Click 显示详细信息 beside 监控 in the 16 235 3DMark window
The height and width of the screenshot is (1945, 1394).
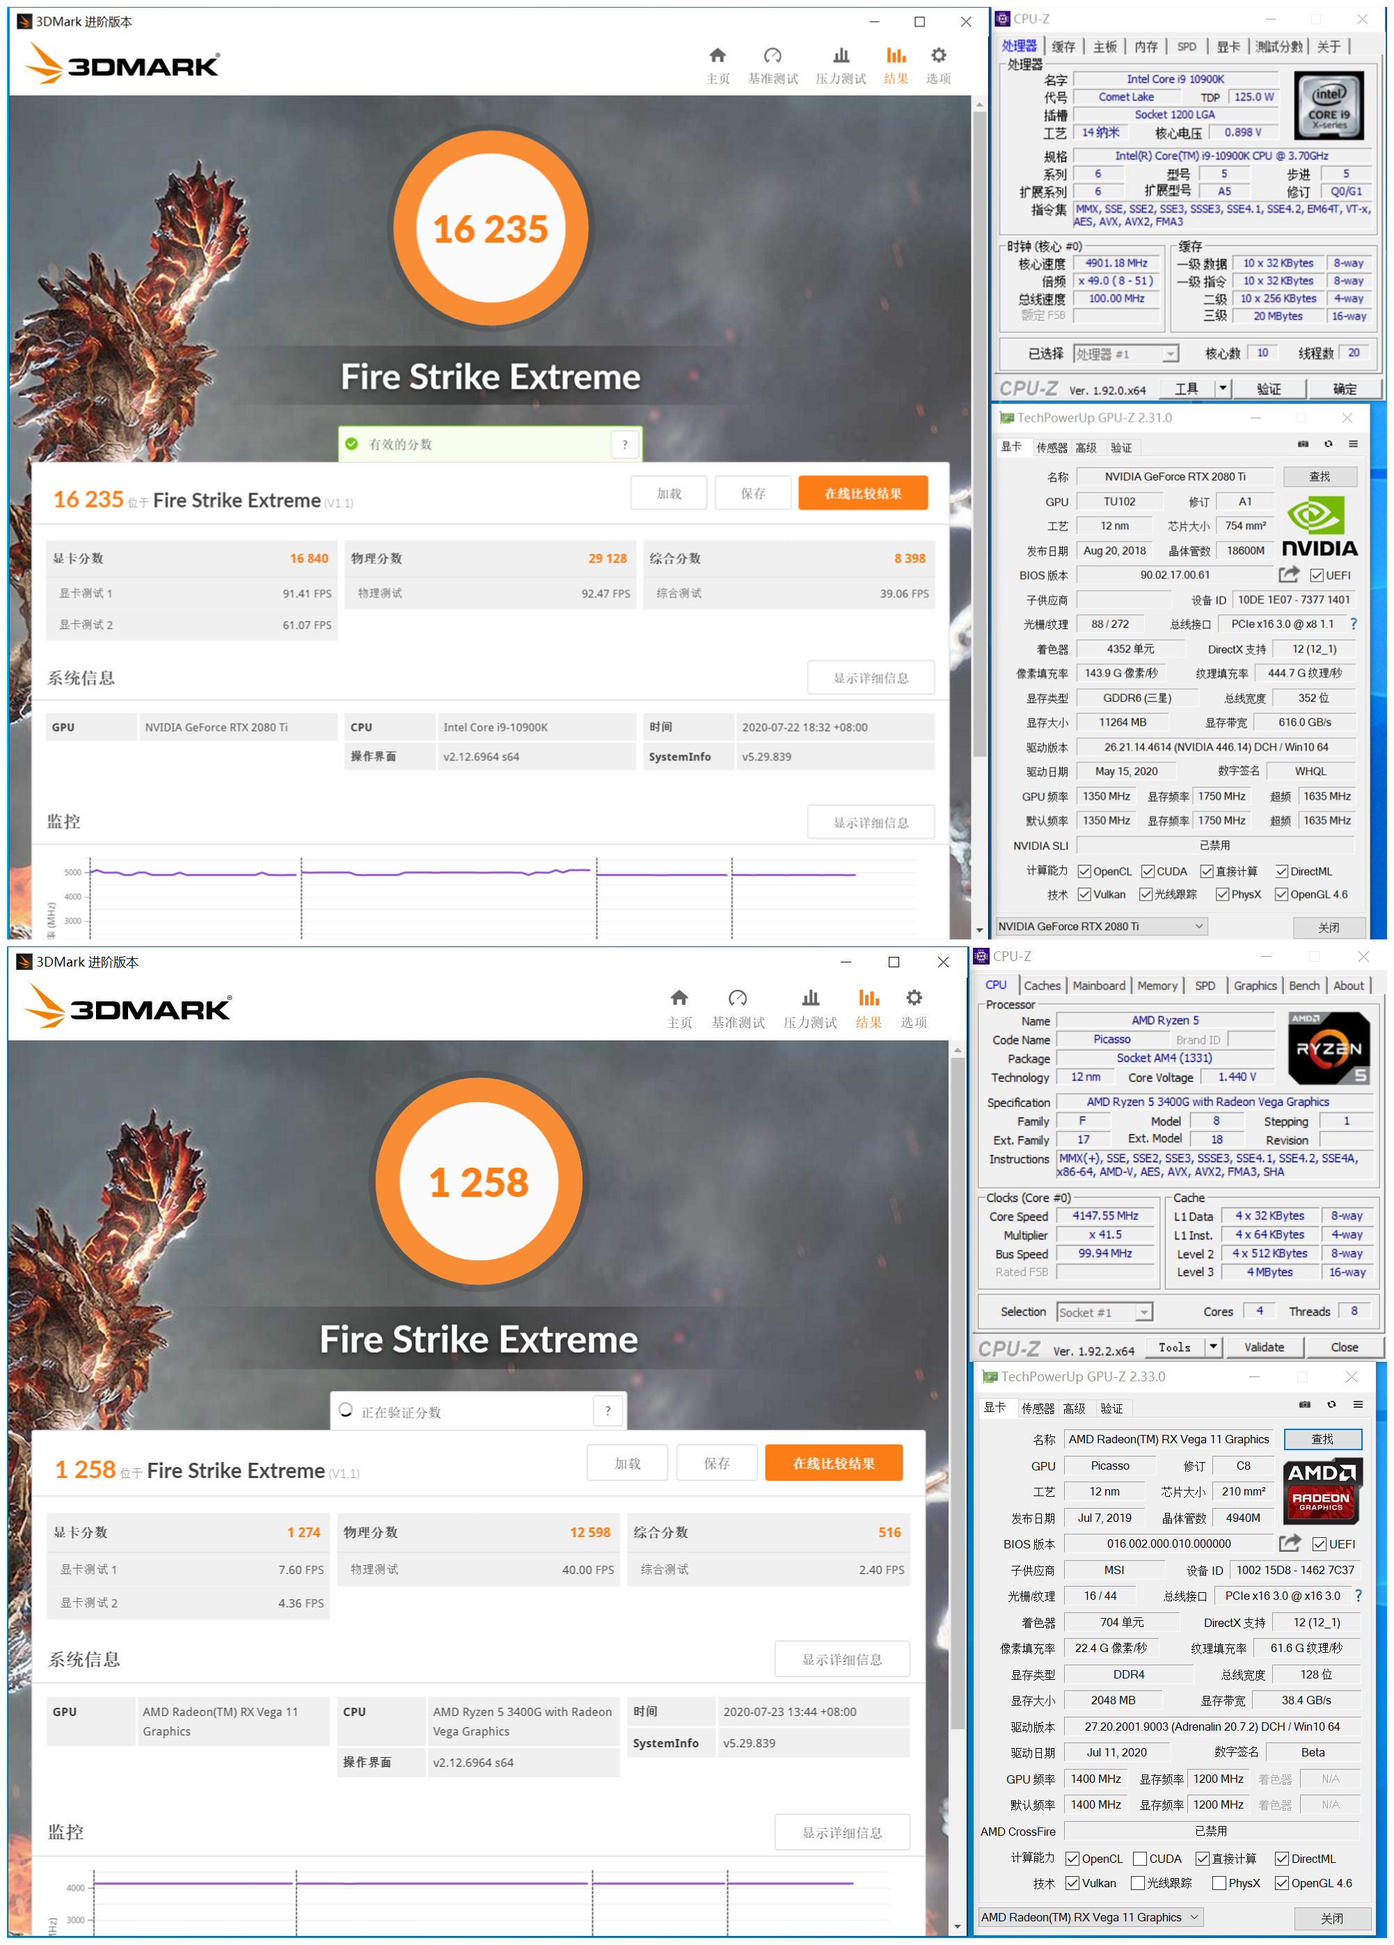(x=871, y=823)
